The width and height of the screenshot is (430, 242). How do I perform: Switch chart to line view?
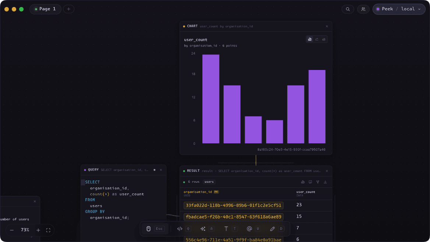(x=317, y=39)
